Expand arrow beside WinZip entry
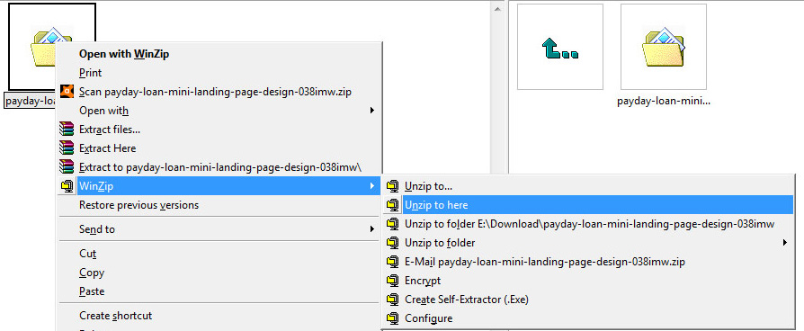 click(x=372, y=186)
